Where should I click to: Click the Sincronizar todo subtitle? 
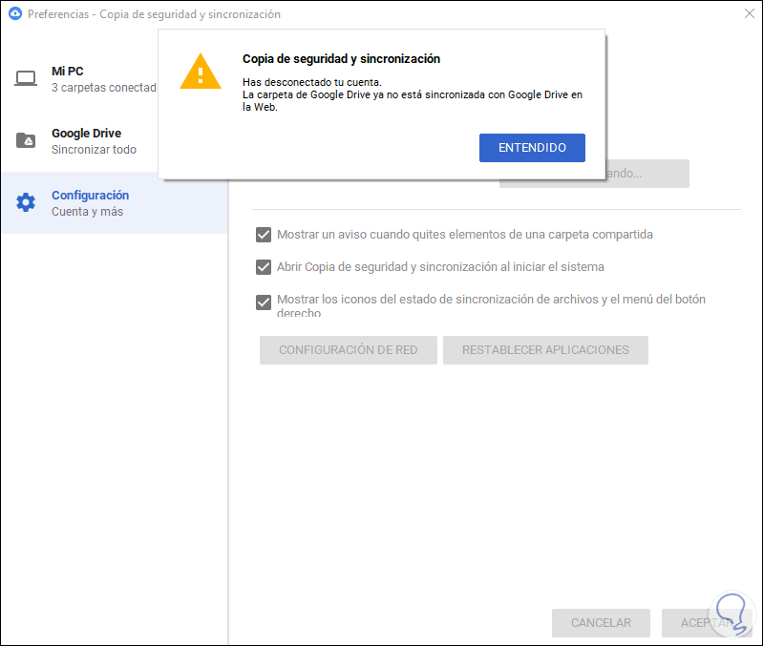pyautogui.click(x=94, y=150)
